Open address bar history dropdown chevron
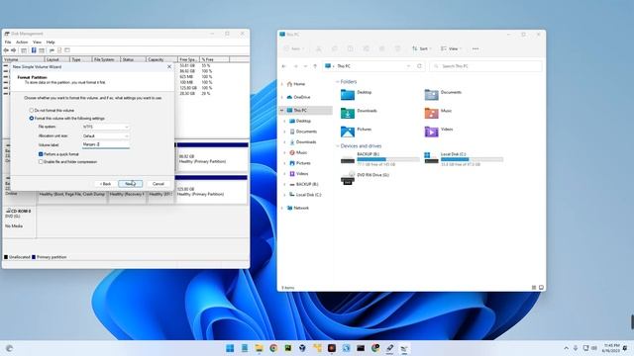This screenshot has height=356, width=634. click(408, 66)
